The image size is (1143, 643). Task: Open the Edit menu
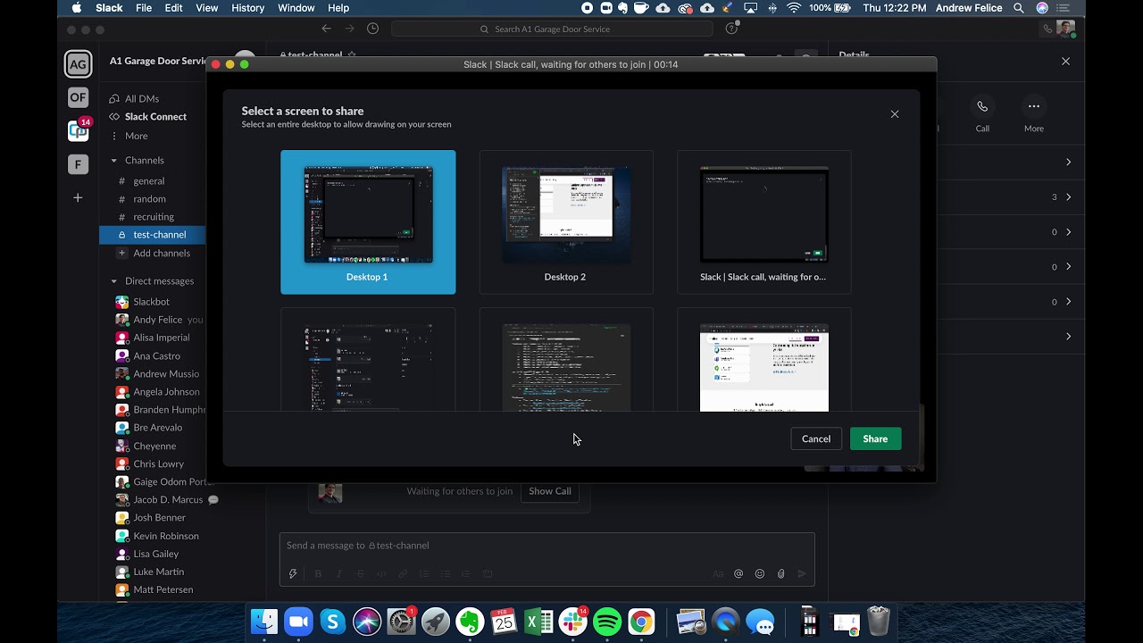[173, 8]
